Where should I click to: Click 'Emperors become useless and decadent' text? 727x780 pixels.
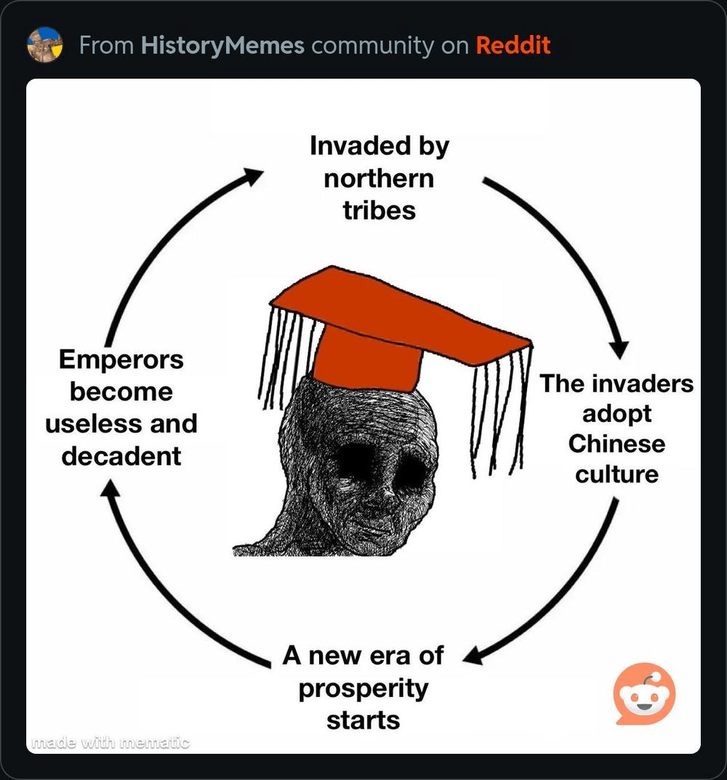(121, 407)
